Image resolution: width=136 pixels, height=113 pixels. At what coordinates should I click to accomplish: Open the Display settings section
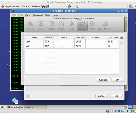(51, 25)
